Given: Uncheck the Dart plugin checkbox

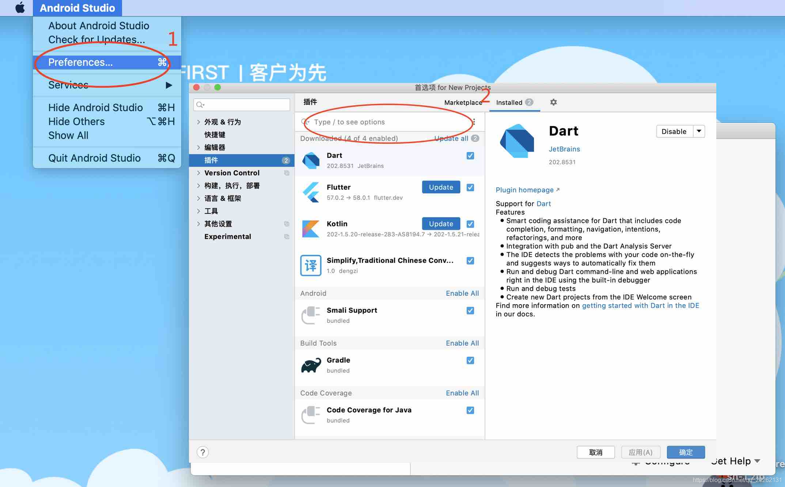Looking at the screenshot, I should click(x=470, y=156).
